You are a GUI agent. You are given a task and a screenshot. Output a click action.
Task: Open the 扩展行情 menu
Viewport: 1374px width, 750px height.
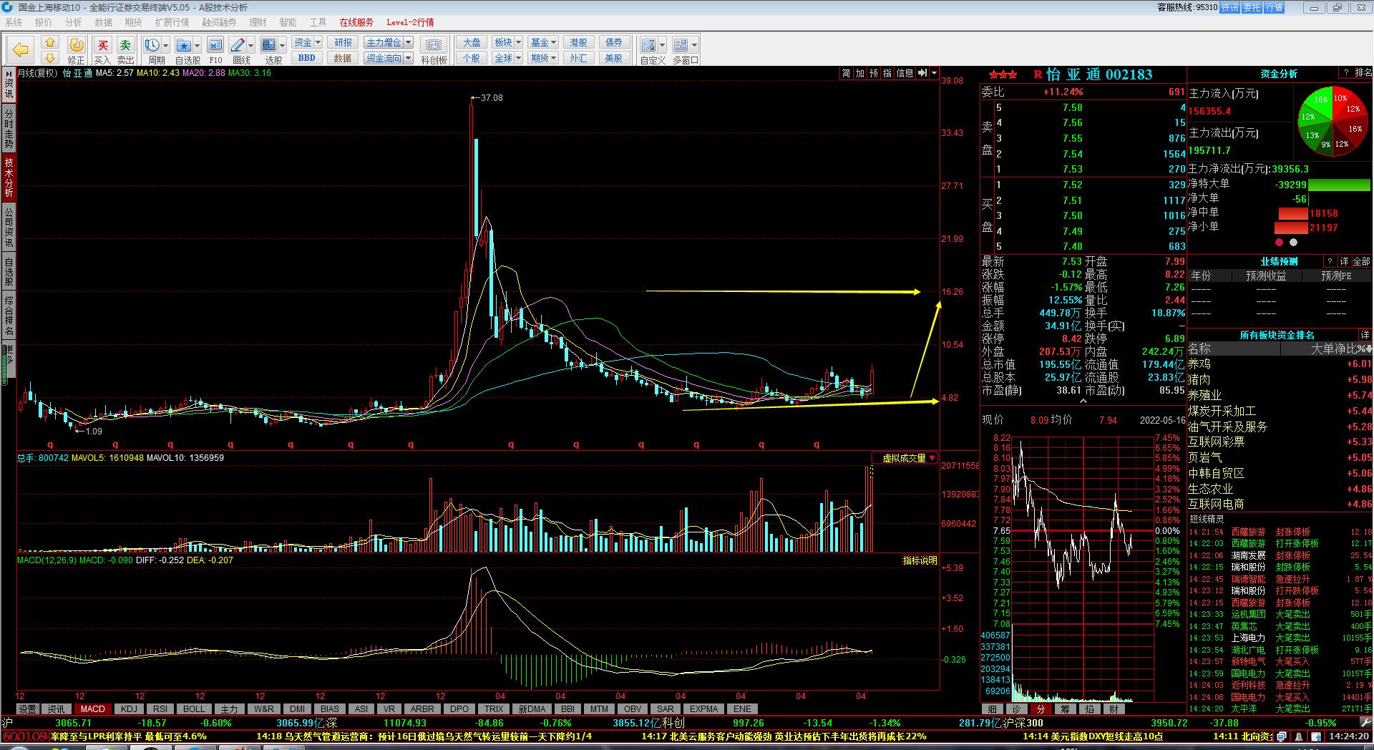tap(172, 22)
